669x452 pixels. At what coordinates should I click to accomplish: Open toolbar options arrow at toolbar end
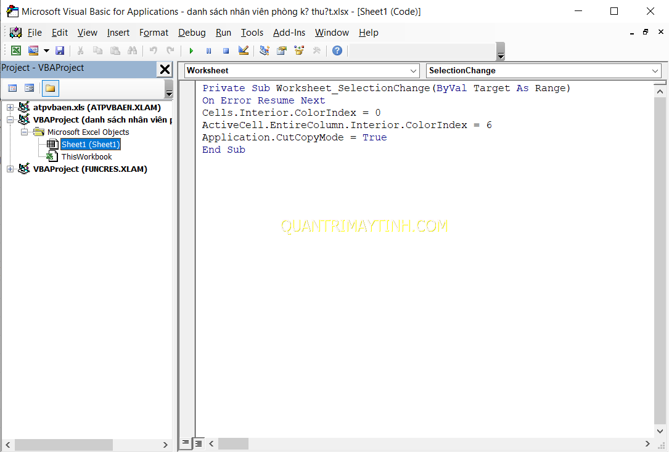point(501,52)
